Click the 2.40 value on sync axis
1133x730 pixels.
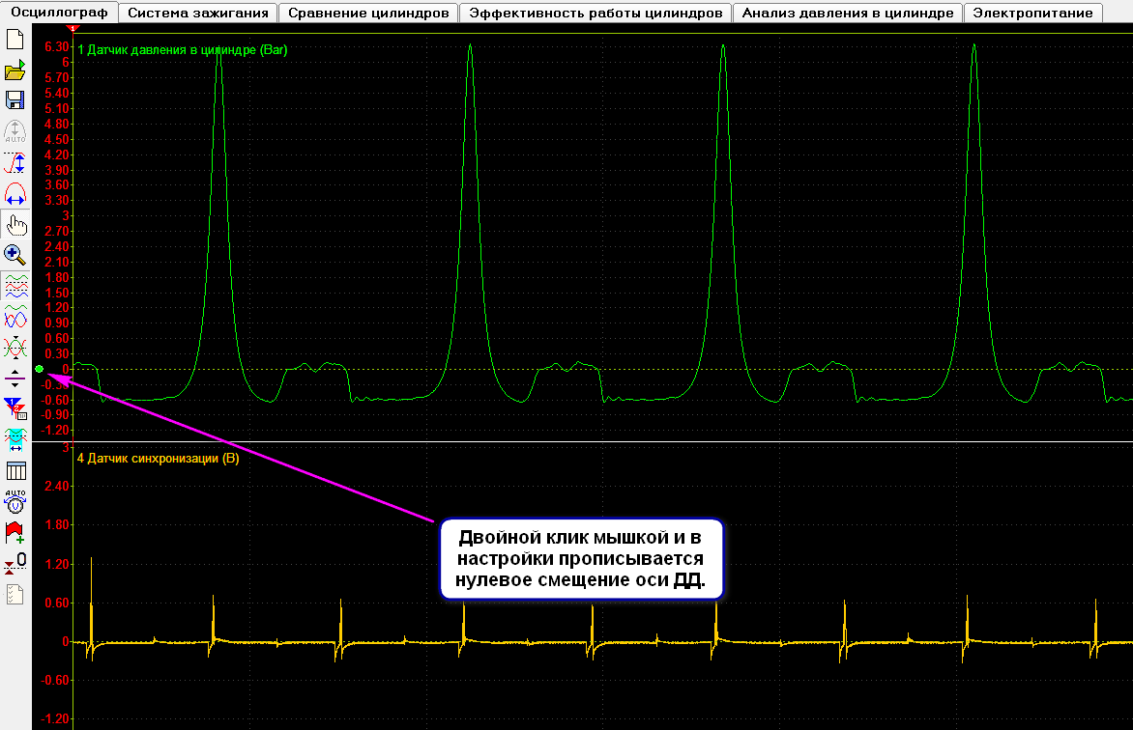[57, 486]
